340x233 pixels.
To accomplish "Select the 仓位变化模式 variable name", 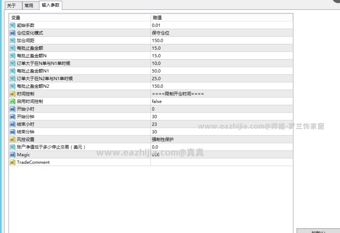I will [30, 33].
